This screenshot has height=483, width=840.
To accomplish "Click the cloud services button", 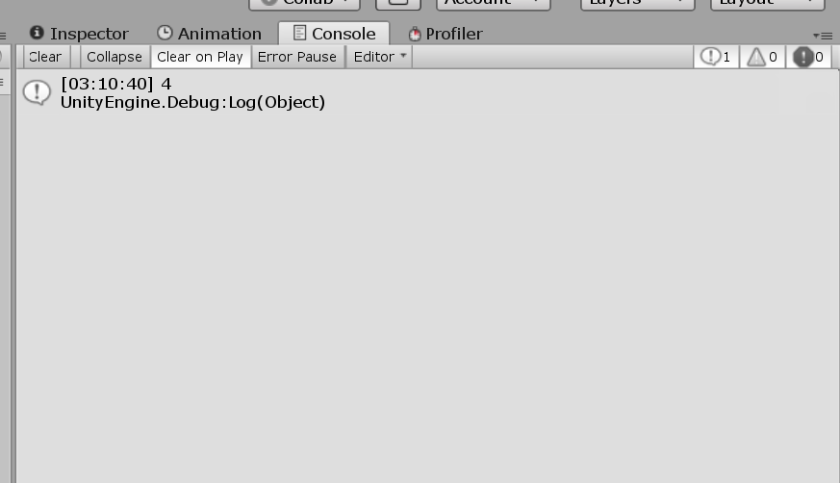I will tap(398, 3).
